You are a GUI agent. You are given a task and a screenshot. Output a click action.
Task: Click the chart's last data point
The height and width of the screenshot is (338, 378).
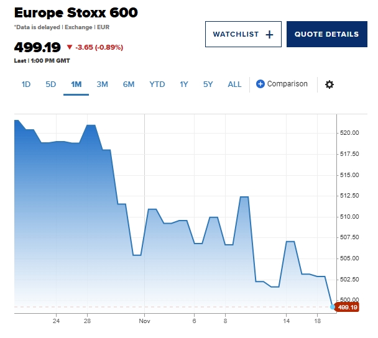(x=333, y=307)
